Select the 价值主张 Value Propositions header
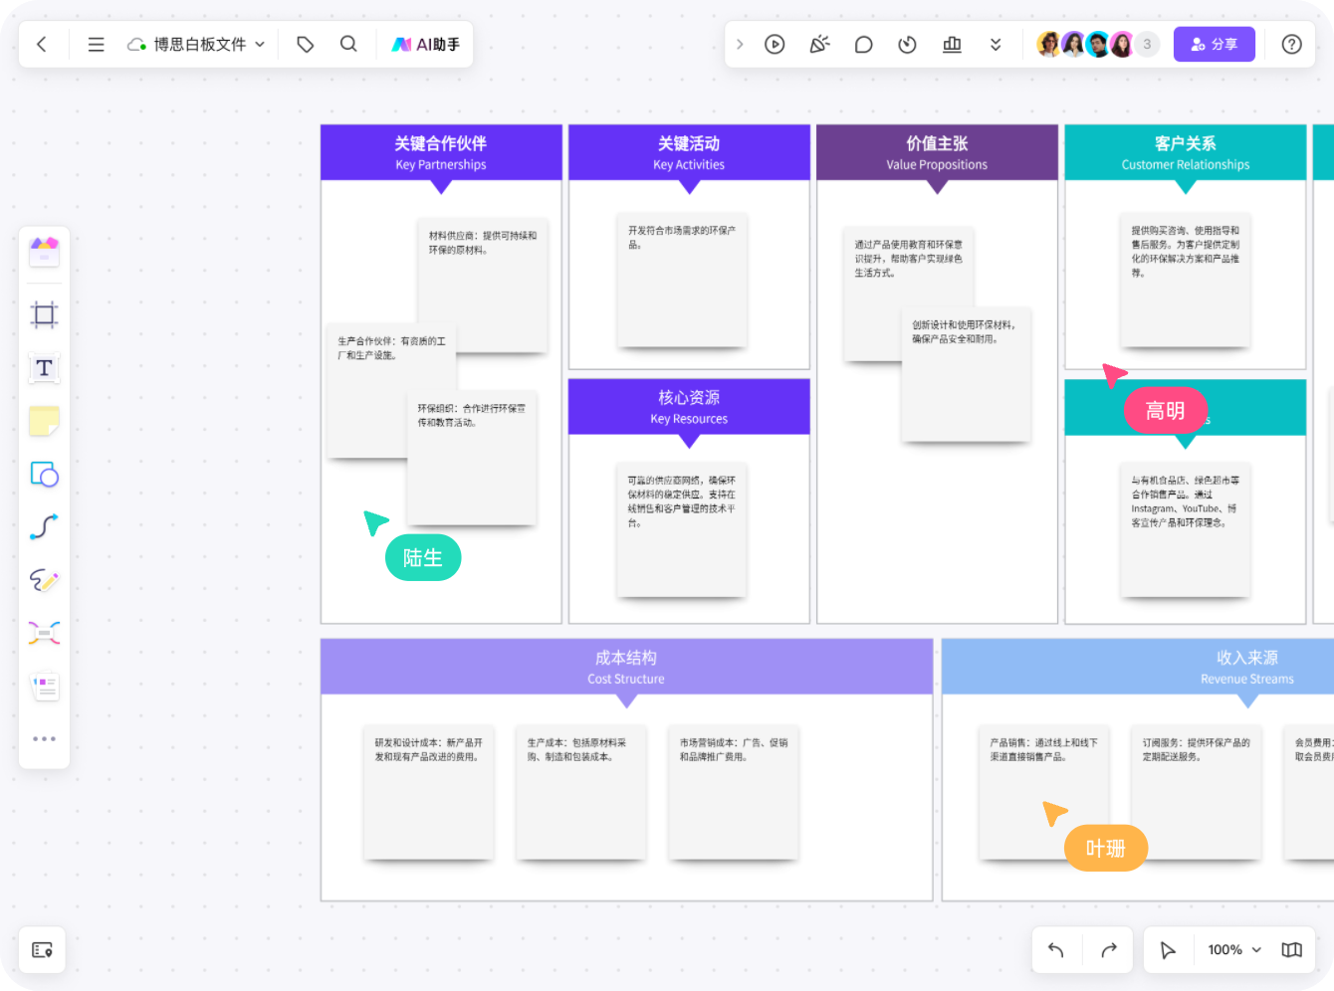The image size is (1334, 991). (937, 152)
